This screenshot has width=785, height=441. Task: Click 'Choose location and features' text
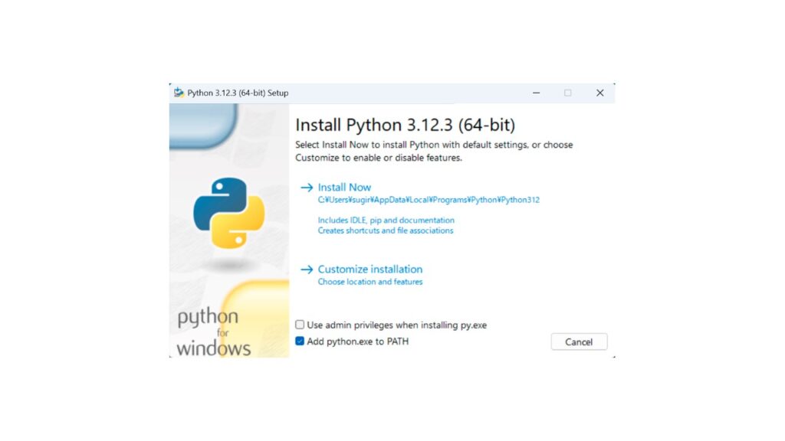(x=370, y=282)
